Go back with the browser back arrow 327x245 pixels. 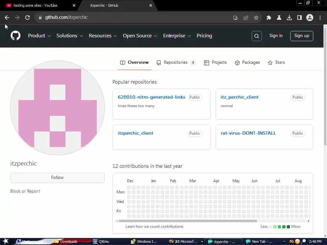coord(7,18)
